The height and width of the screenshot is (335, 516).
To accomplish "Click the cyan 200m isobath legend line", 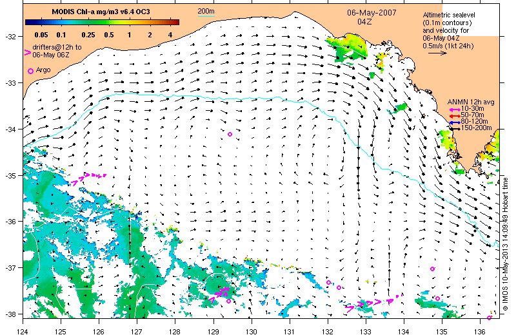I will point(206,16).
